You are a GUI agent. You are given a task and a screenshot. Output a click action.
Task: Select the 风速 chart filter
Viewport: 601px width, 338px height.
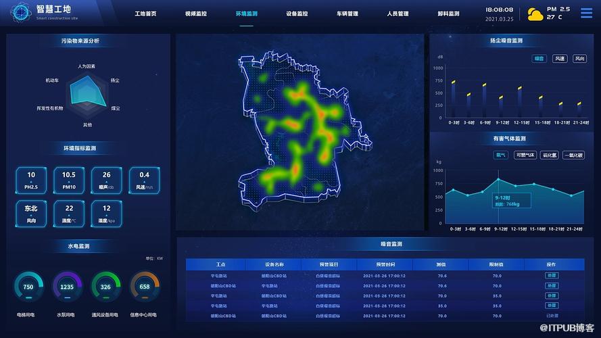(560, 58)
